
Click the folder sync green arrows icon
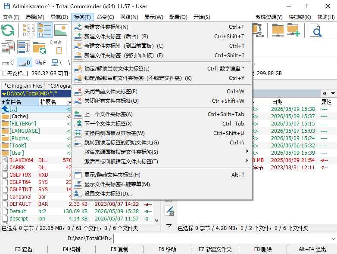pyautogui.click(x=40, y=48)
